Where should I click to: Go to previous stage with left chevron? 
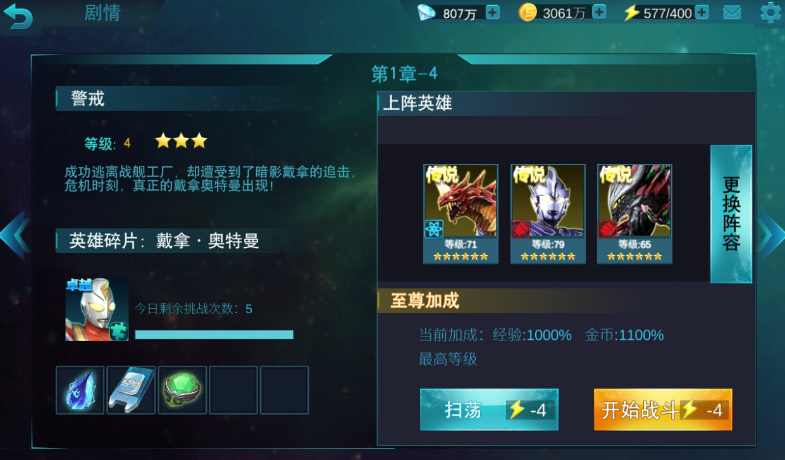point(14,235)
